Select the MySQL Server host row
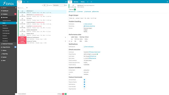The height and width of the screenshot is (95, 169). (x=42, y=35)
